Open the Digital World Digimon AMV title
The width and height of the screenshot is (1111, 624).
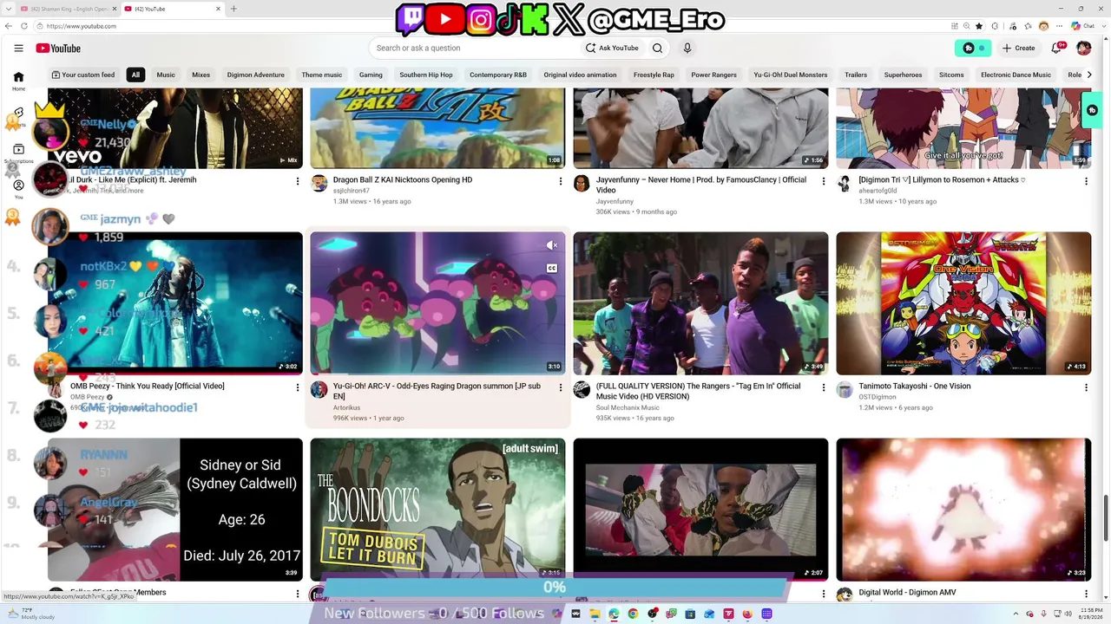coord(907,593)
